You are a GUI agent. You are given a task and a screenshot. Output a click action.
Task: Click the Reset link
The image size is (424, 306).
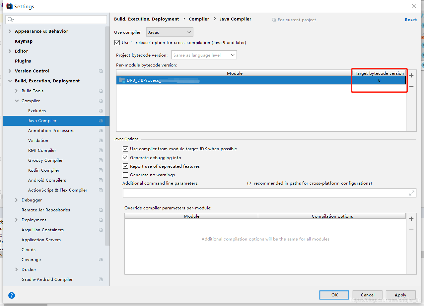pos(411,20)
